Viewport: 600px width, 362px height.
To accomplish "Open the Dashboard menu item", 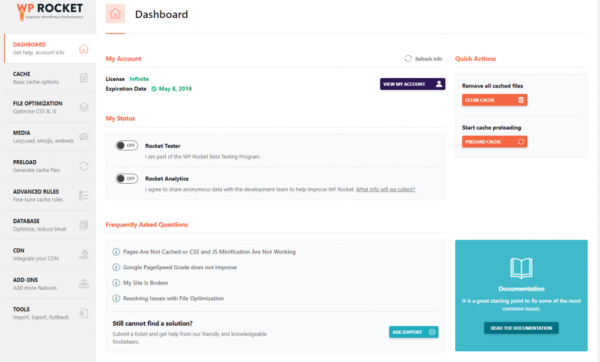I will 50,48.
